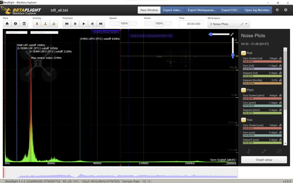The image size is (293, 183).
Task: Export Workspaces from the top bar
Action: tap(202, 10)
